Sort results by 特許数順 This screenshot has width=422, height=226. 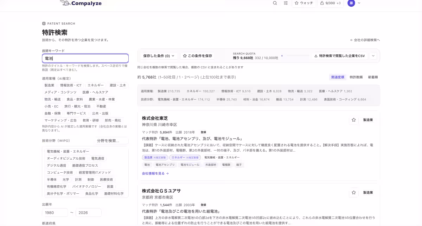click(356, 77)
